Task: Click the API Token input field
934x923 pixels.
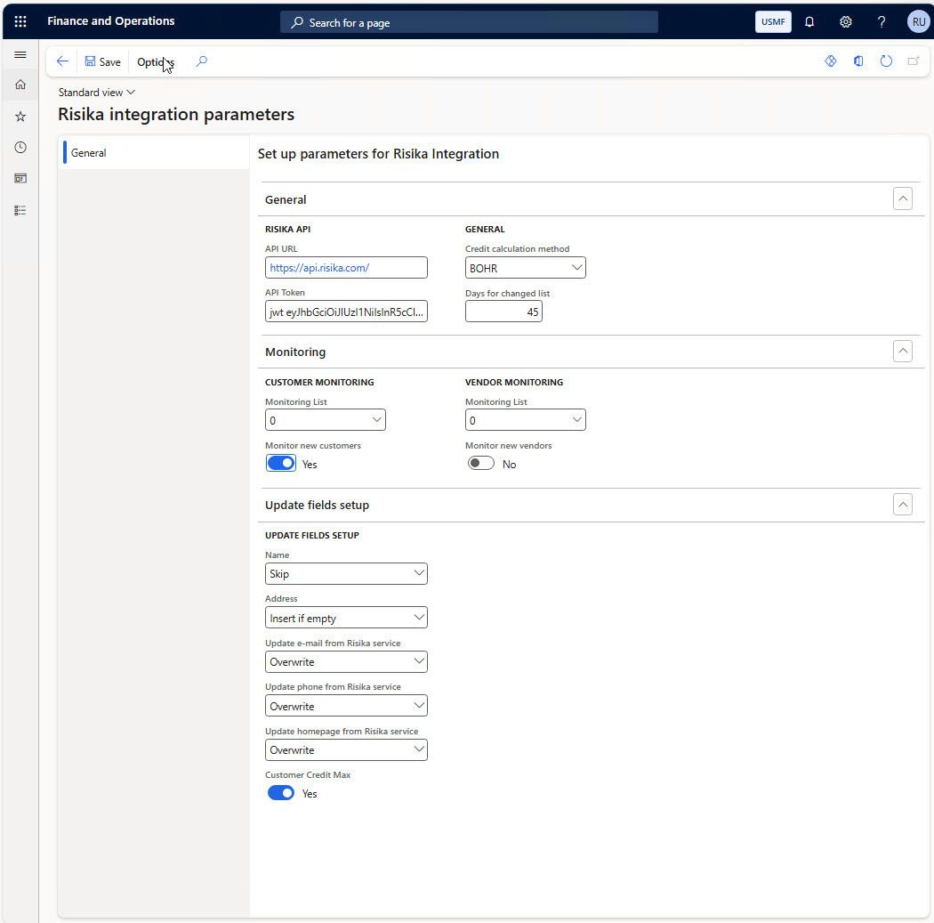Action: coord(346,312)
